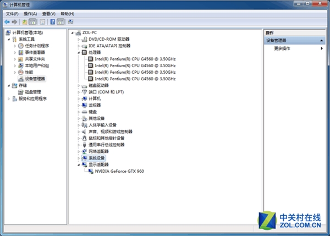Select 磁盘管理 label in tree
The height and width of the screenshot is (236, 330).
(33, 92)
